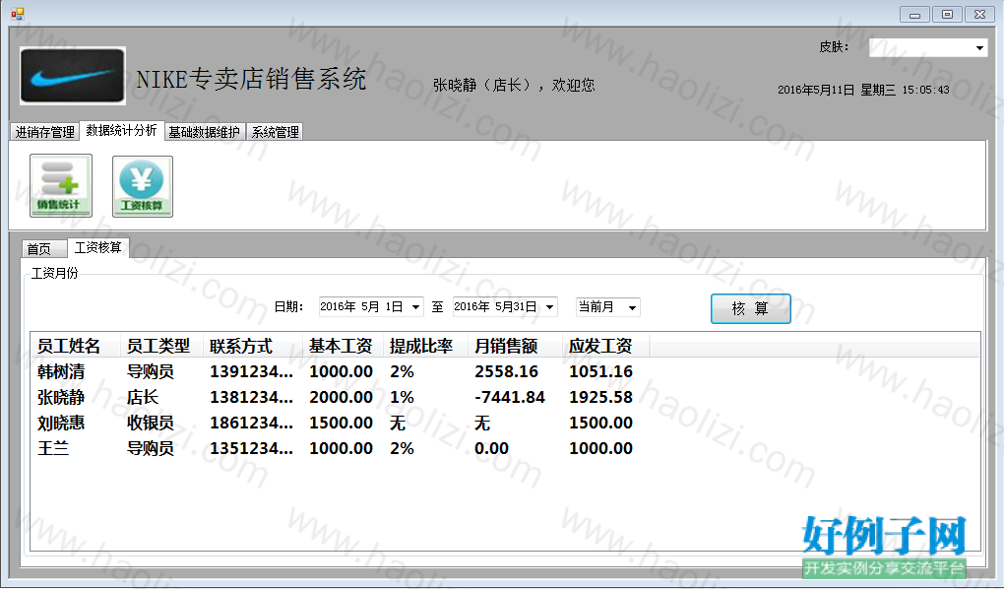
Task: Switch to the 首页 page tab
Action: 43,248
